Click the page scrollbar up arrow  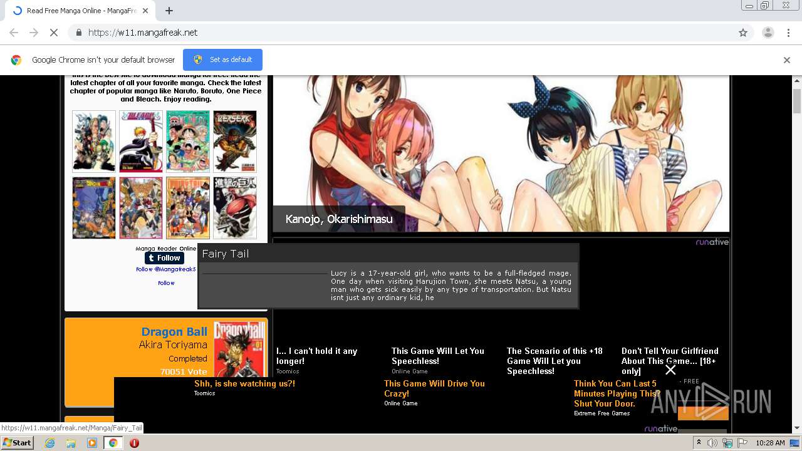[x=797, y=81]
